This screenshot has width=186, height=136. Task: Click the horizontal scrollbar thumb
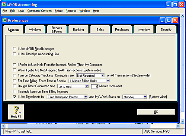[x=79, y=126]
